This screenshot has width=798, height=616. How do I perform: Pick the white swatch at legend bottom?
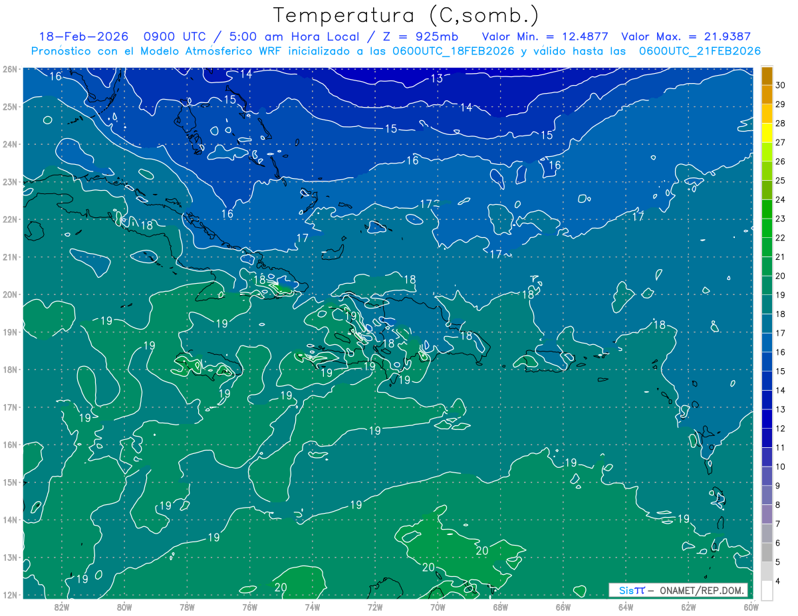pyautogui.click(x=767, y=589)
